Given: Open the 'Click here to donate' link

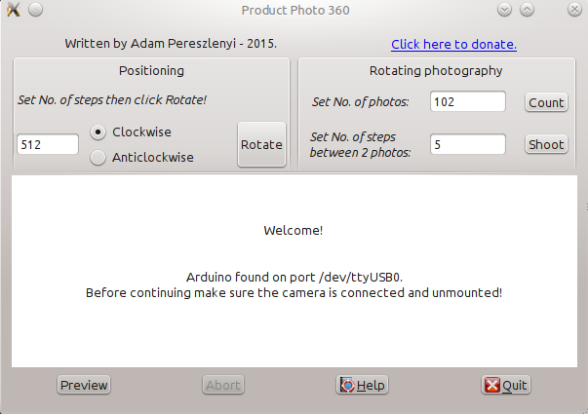Looking at the screenshot, I should pyautogui.click(x=453, y=44).
